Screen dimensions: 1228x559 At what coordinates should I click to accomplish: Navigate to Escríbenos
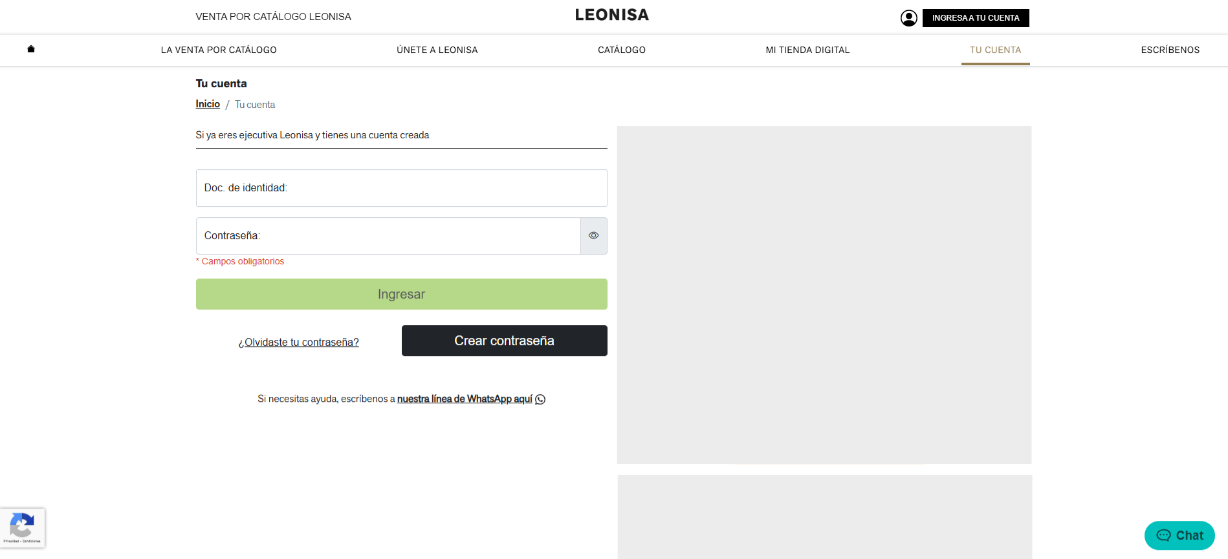pyautogui.click(x=1170, y=50)
